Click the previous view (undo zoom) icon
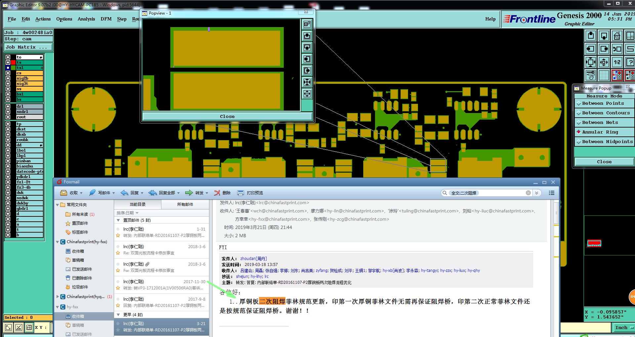Image resolution: width=635 pixels, height=337 pixels. 617,49
